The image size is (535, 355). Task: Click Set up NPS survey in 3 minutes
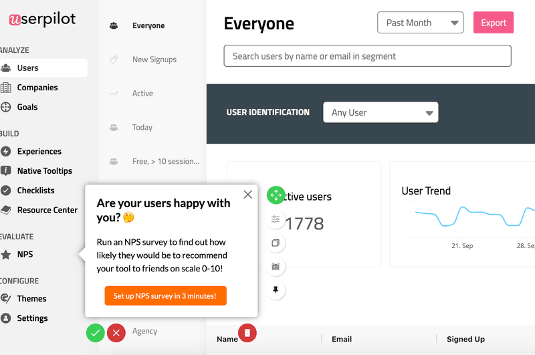[x=165, y=295]
